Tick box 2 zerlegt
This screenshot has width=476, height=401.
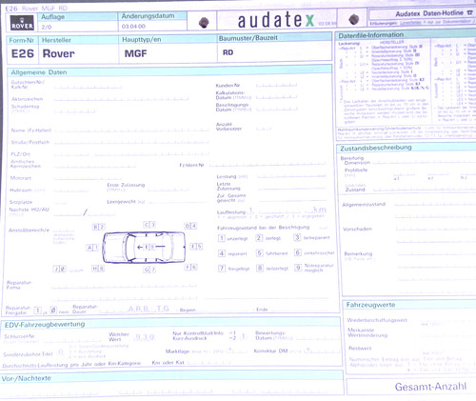259,238
